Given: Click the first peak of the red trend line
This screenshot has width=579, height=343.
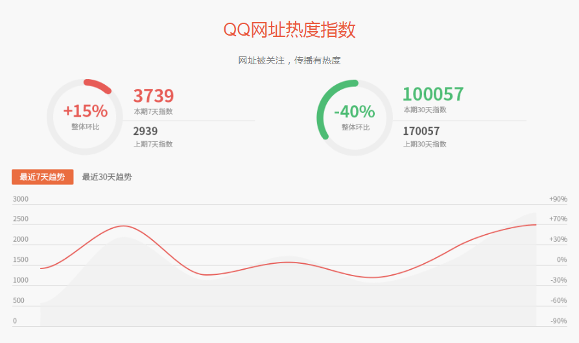Looking at the screenshot, I should [124, 226].
